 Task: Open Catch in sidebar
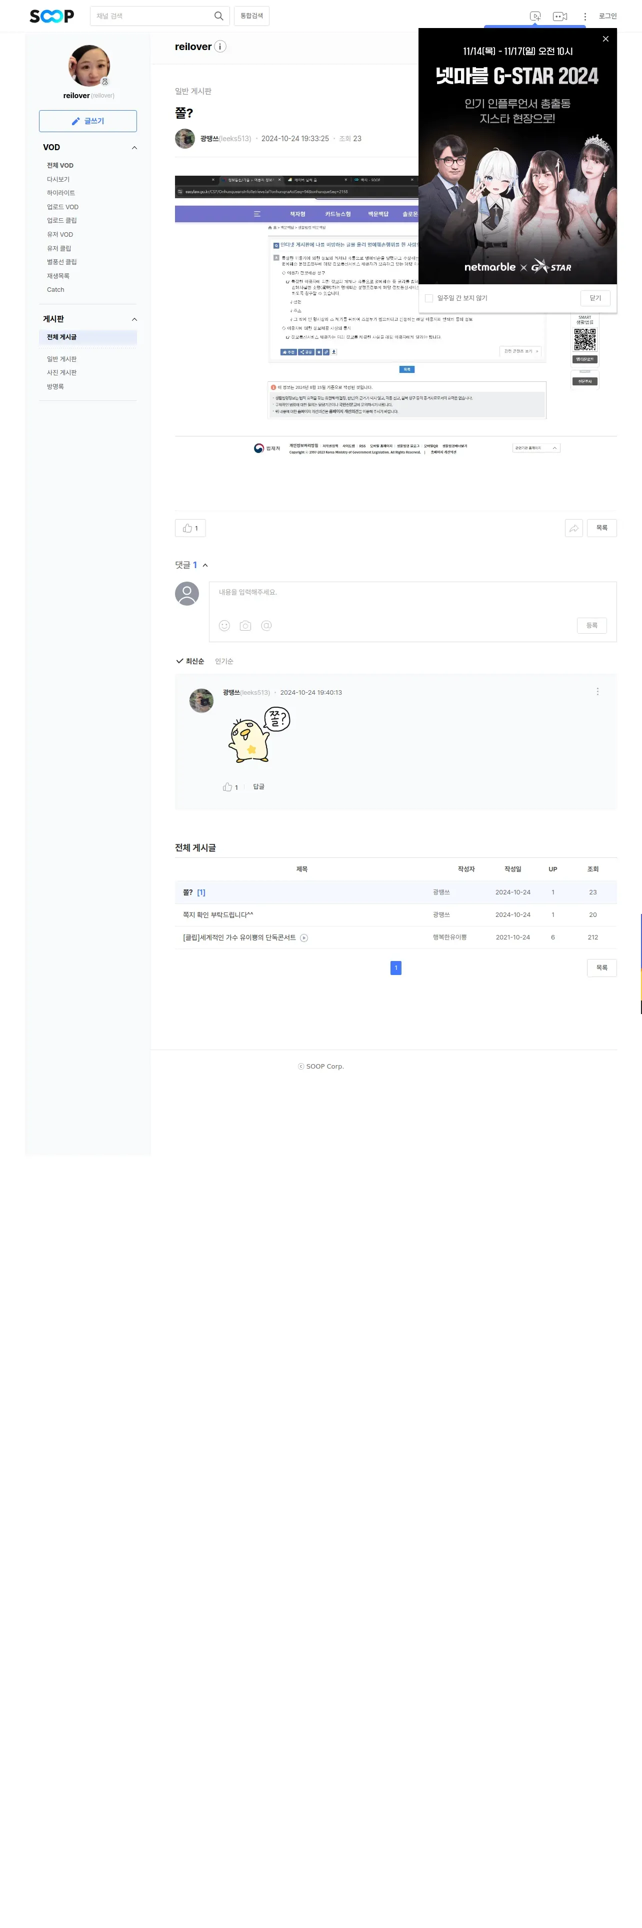[56, 290]
